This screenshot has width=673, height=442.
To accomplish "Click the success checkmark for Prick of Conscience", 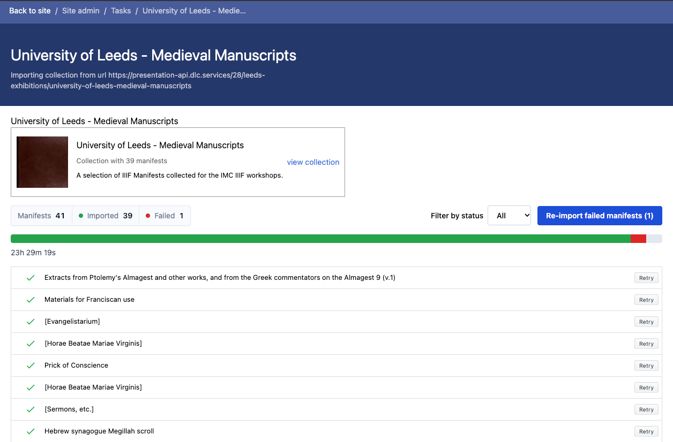I will pos(31,365).
